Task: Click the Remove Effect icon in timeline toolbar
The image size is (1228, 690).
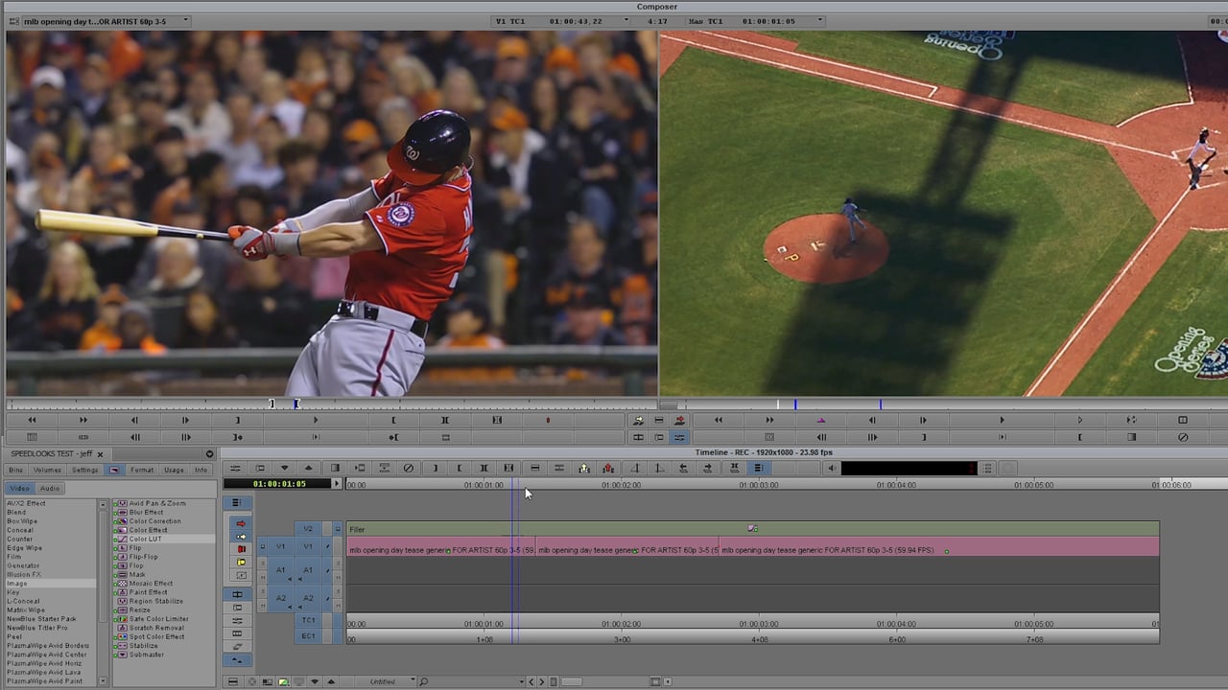Action: pyautogui.click(x=409, y=469)
